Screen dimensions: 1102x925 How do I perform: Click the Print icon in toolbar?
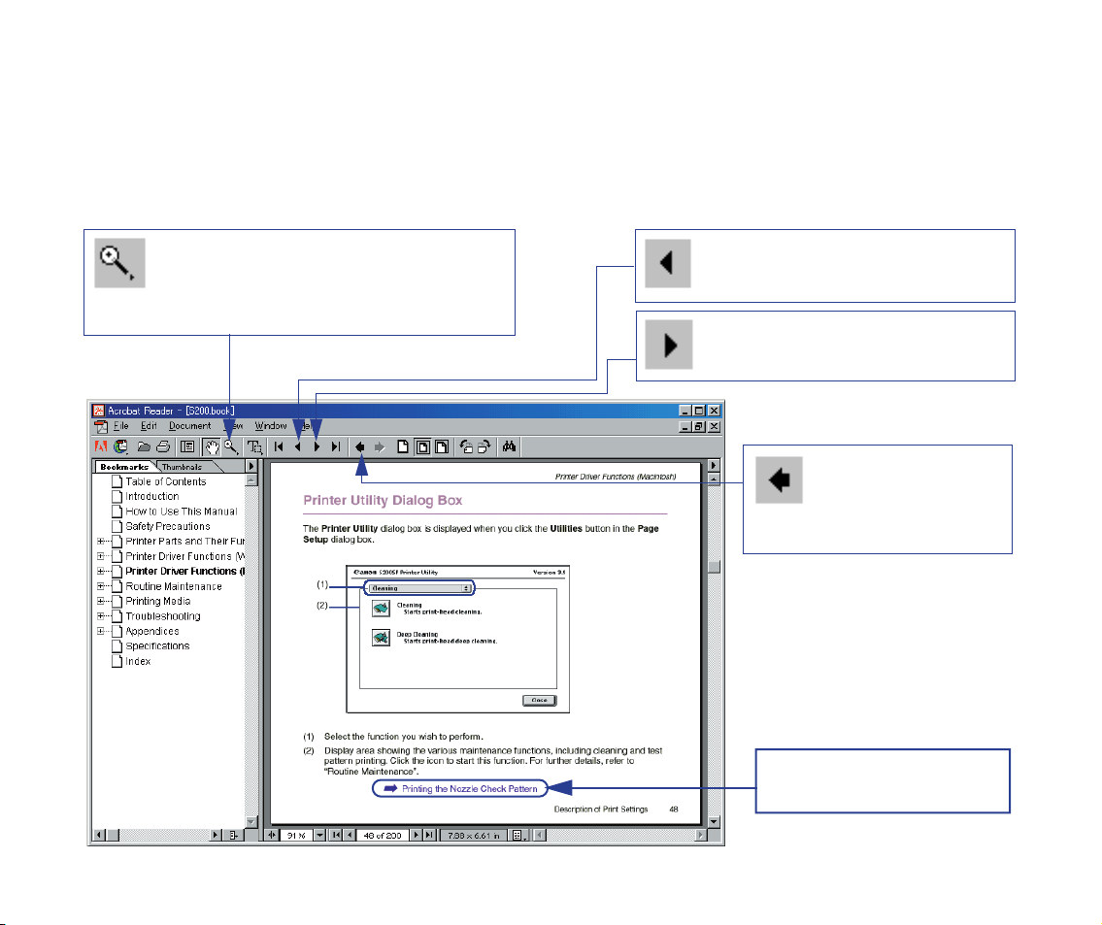[x=163, y=447]
